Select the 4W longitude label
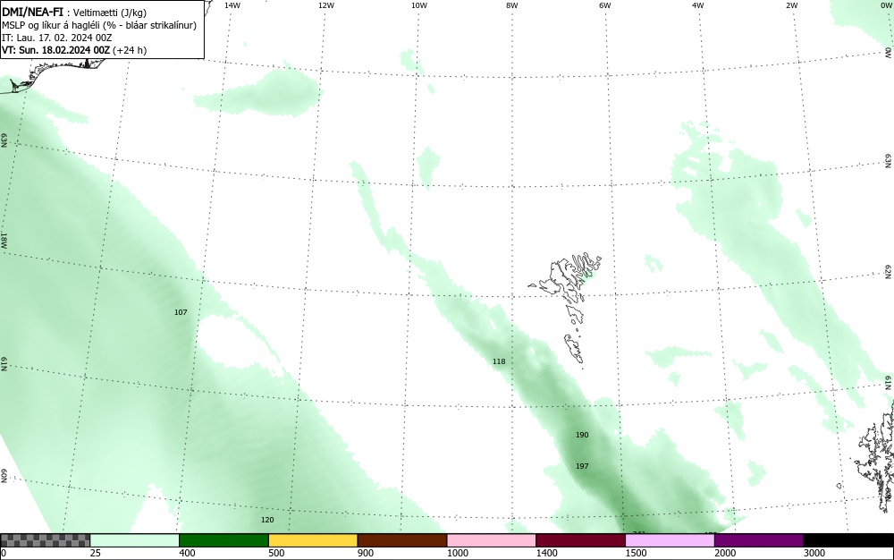Screen dimensions: 894x560 698,5
